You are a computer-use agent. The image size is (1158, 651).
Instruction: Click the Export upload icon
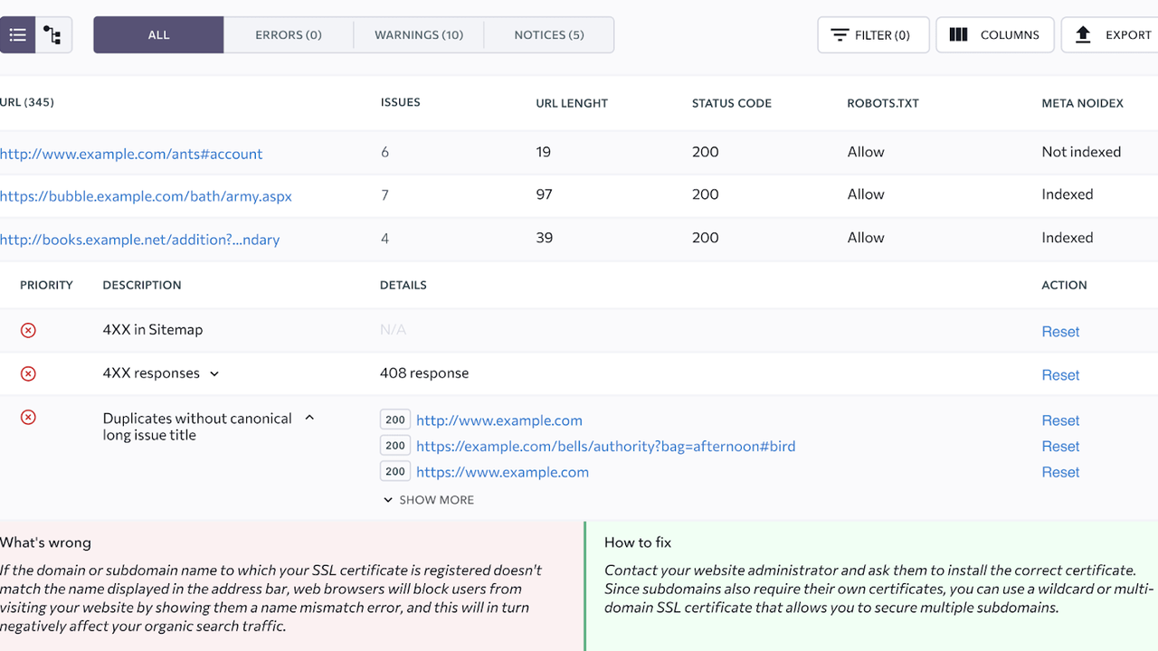pos(1083,35)
